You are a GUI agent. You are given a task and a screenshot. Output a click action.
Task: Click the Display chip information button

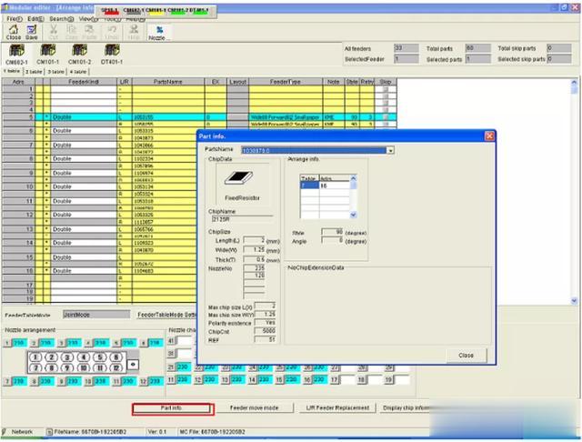(x=406, y=407)
